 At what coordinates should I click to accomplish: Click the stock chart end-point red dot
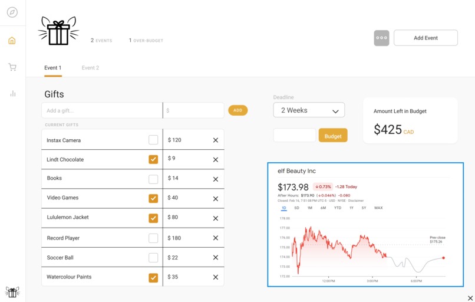pos(444,258)
